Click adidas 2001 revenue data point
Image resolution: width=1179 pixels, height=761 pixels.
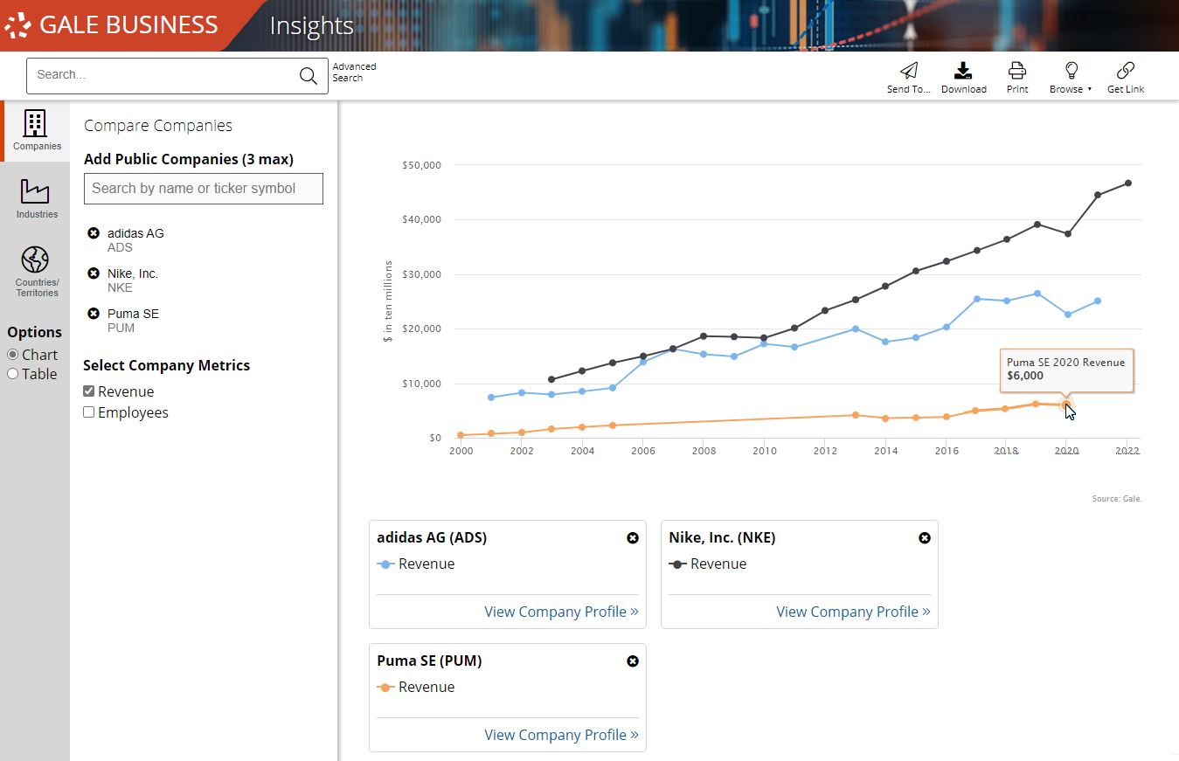(491, 398)
